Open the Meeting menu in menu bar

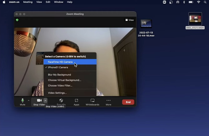[28, 2]
